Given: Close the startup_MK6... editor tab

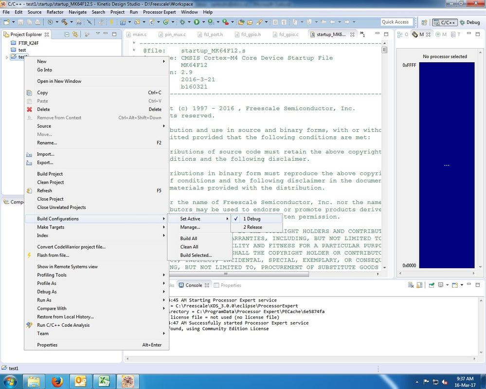Looking at the screenshot, I should pos(352,35).
